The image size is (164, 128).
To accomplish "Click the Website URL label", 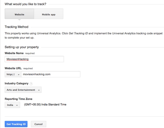I will pos(13,68).
